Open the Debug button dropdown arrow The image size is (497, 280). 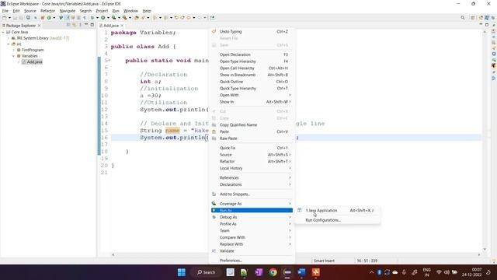pyautogui.click(x=97, y=18)
